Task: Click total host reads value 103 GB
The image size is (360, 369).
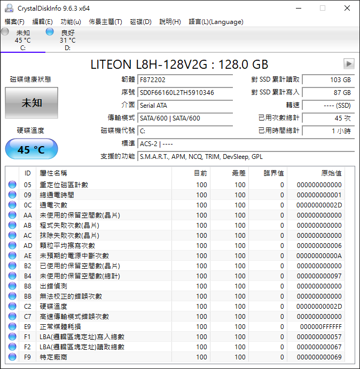Action: tap(328, 79)
